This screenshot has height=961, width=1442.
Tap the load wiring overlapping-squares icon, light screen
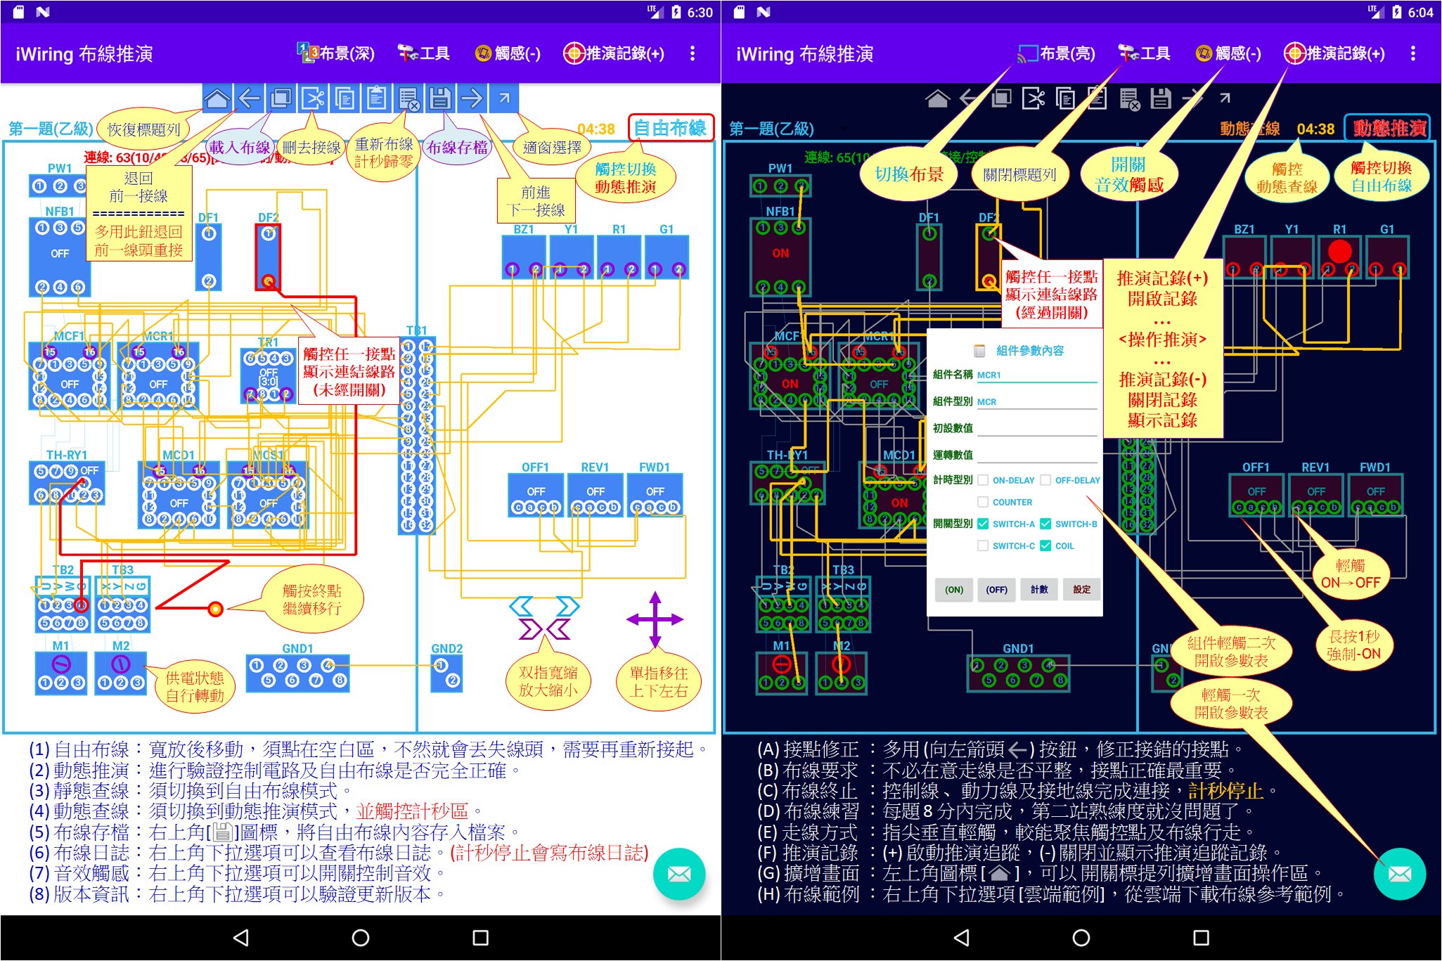pos(281,98)
